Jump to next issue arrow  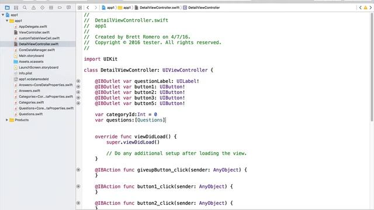tap(370, 8)
